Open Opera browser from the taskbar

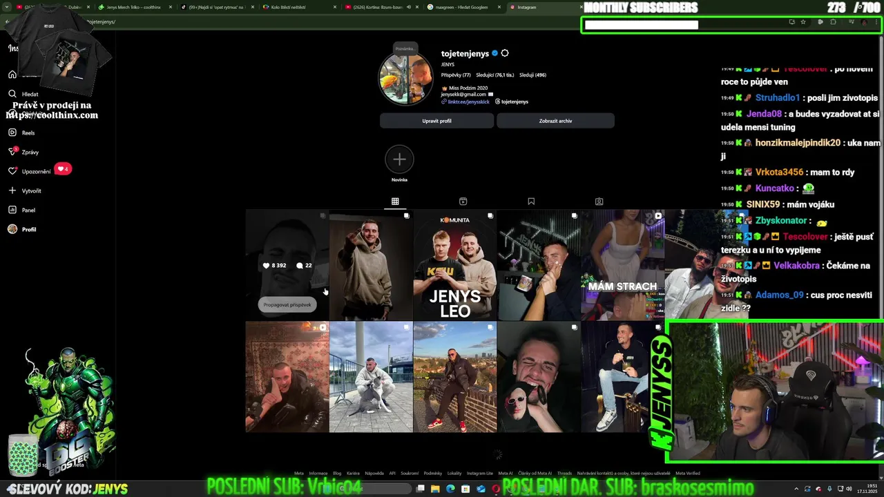tap(496, 489)
